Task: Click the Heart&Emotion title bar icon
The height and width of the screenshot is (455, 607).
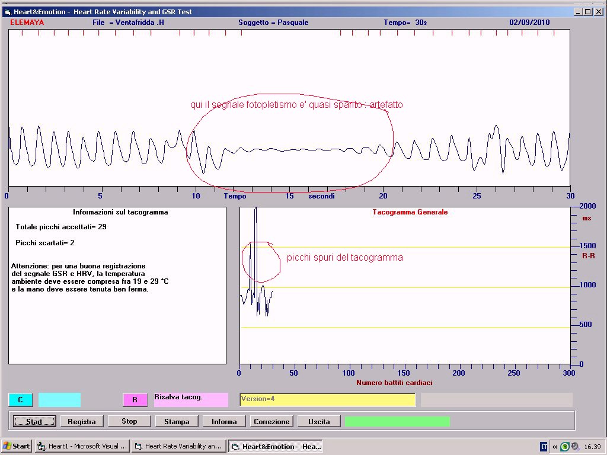Action: click(x=8, y=12)
